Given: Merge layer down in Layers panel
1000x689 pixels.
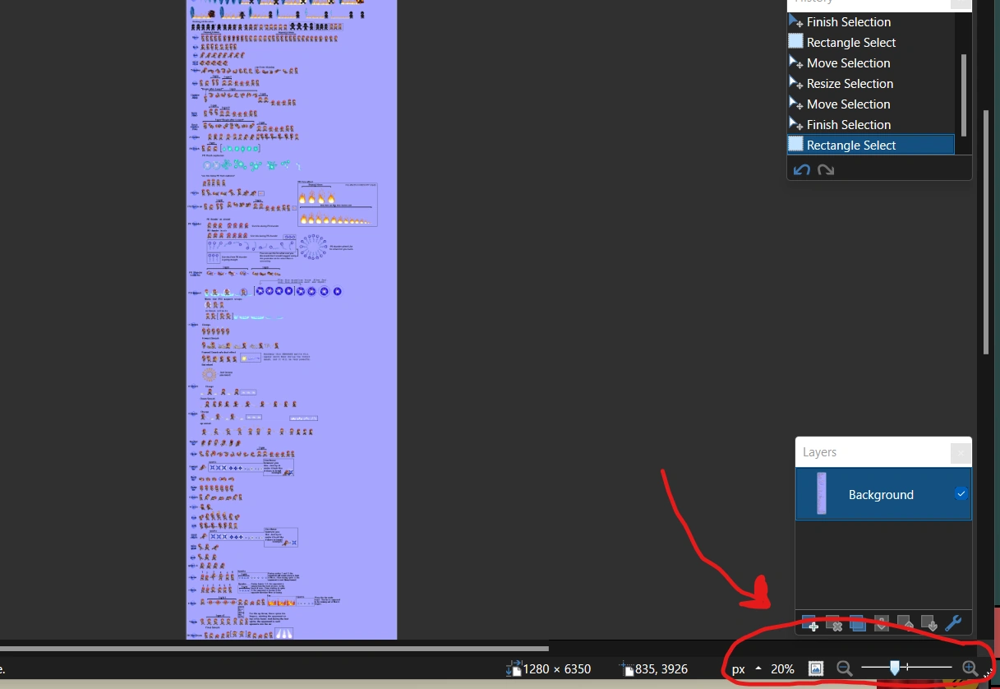Looking at the screenshot, I should coord(881,624).
